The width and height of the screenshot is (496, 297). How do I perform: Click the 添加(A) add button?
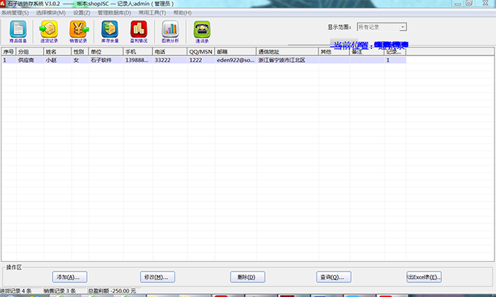[x=71, y=277]
